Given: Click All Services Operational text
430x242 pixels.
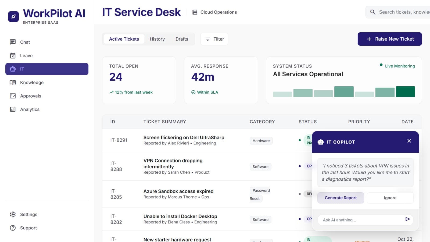Looking at the screenshot, I should point(308,74).
